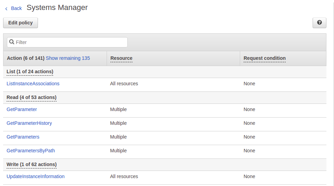
Task: Open the GetParameterHistory action link
Action: (29, 123)
